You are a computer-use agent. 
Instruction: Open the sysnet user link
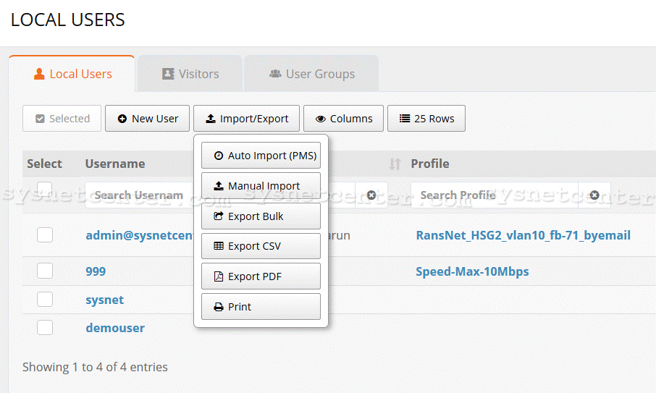click(104, 300)
